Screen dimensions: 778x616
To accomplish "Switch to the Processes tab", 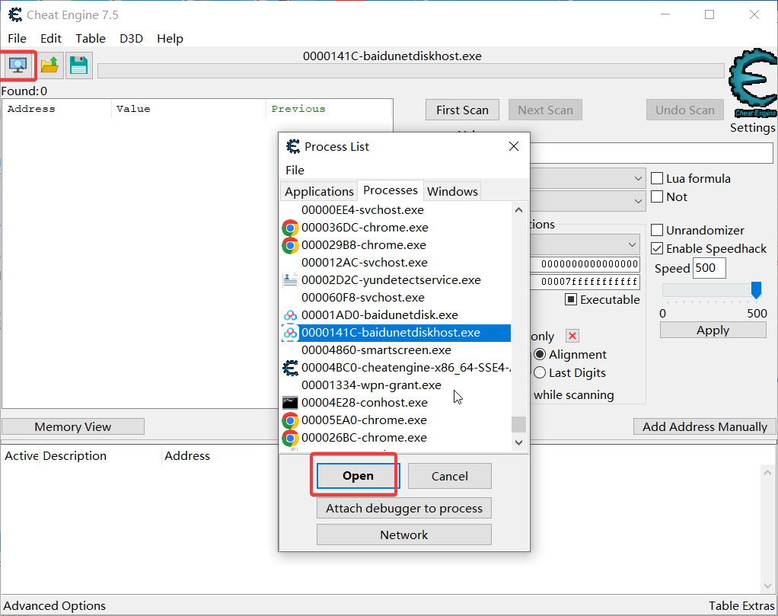I will (x=391, y=190).
